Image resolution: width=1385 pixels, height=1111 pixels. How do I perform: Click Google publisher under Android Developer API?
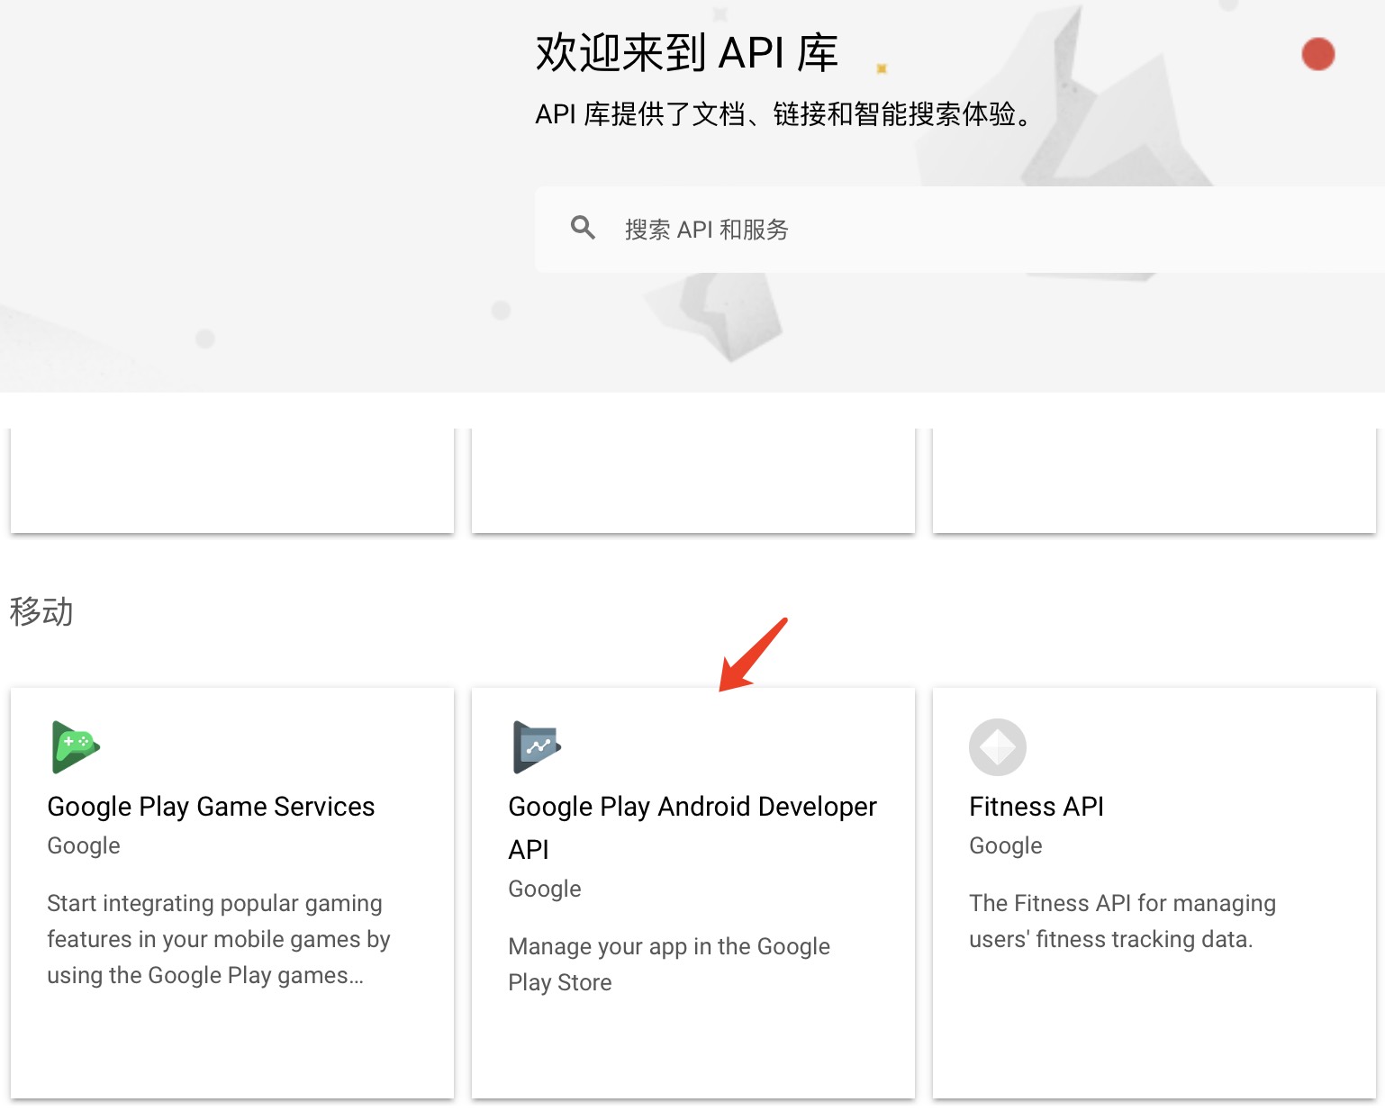tap(545, 889)
